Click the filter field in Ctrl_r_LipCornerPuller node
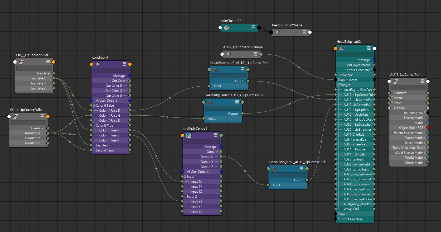Image resolution: width=441 pixels, height=232 pixels. coord(28,123)
